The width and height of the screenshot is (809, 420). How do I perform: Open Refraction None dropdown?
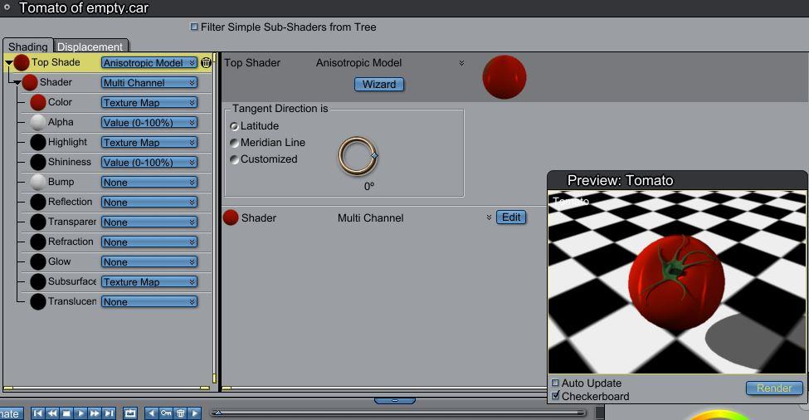(x=149, y=242)
